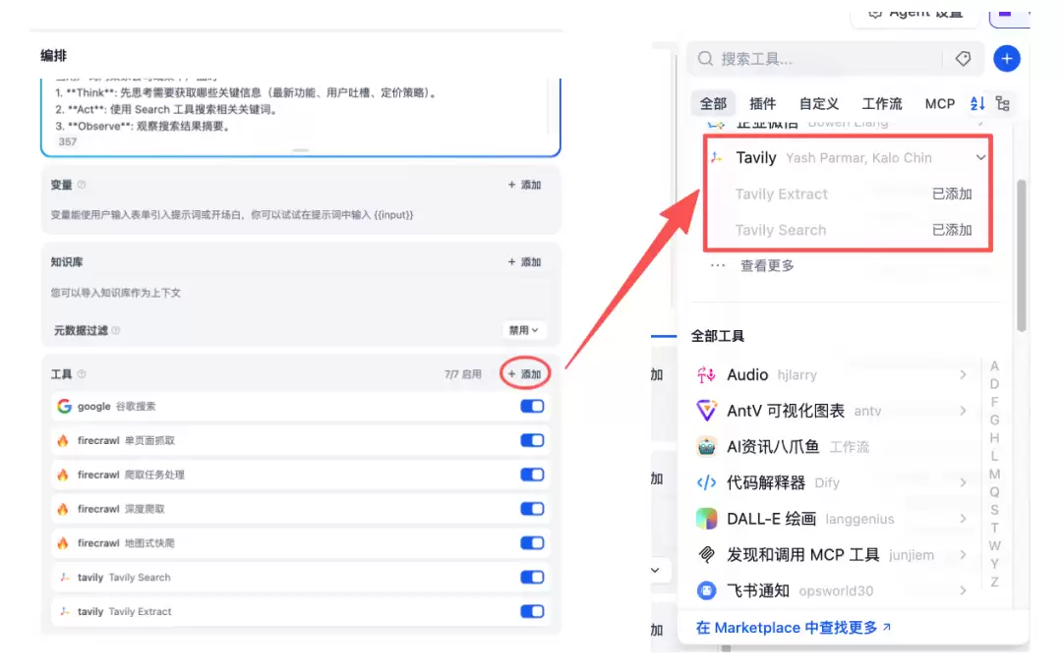
Task: Click 添加 in the 工具 section
Action: [x=524, y=374]
